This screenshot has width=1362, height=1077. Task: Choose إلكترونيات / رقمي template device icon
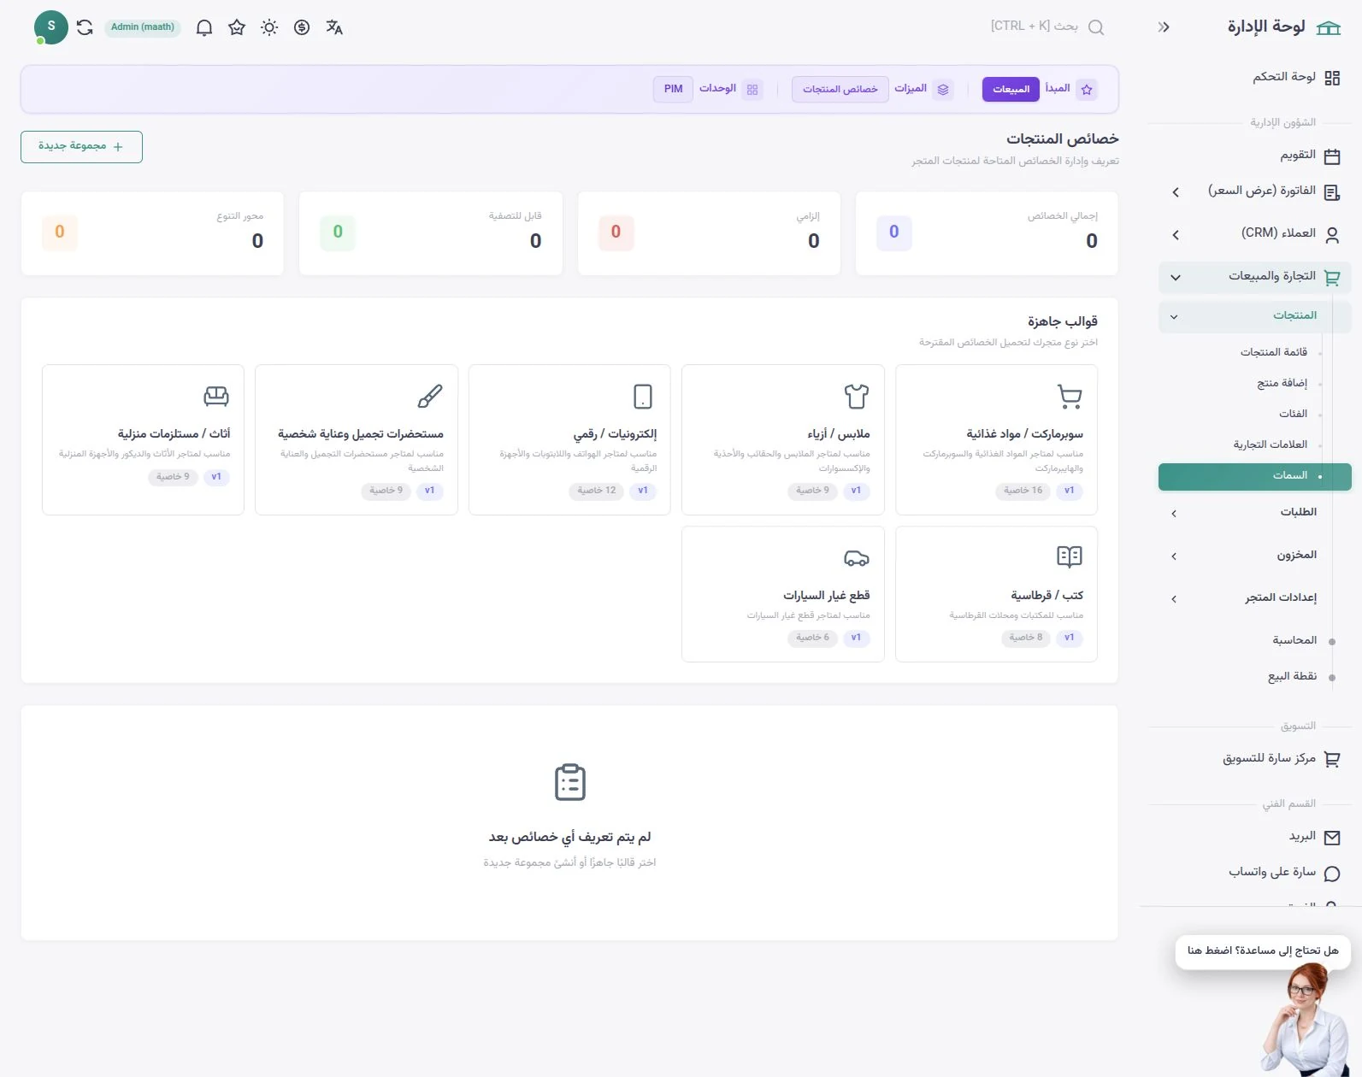(643, 397)
